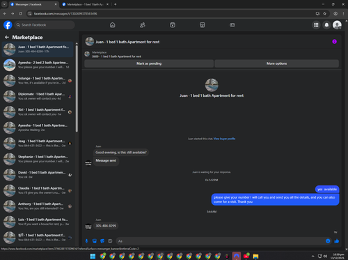Close the Messenger | Facebook tab
The width and height of the screenshot is (348, 260).
tap(56, 4)
